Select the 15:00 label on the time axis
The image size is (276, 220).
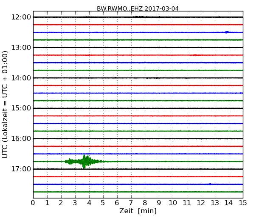(x=21, y=108)
